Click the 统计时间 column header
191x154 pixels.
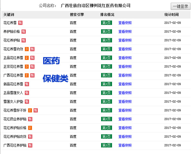tap(171, 15)
